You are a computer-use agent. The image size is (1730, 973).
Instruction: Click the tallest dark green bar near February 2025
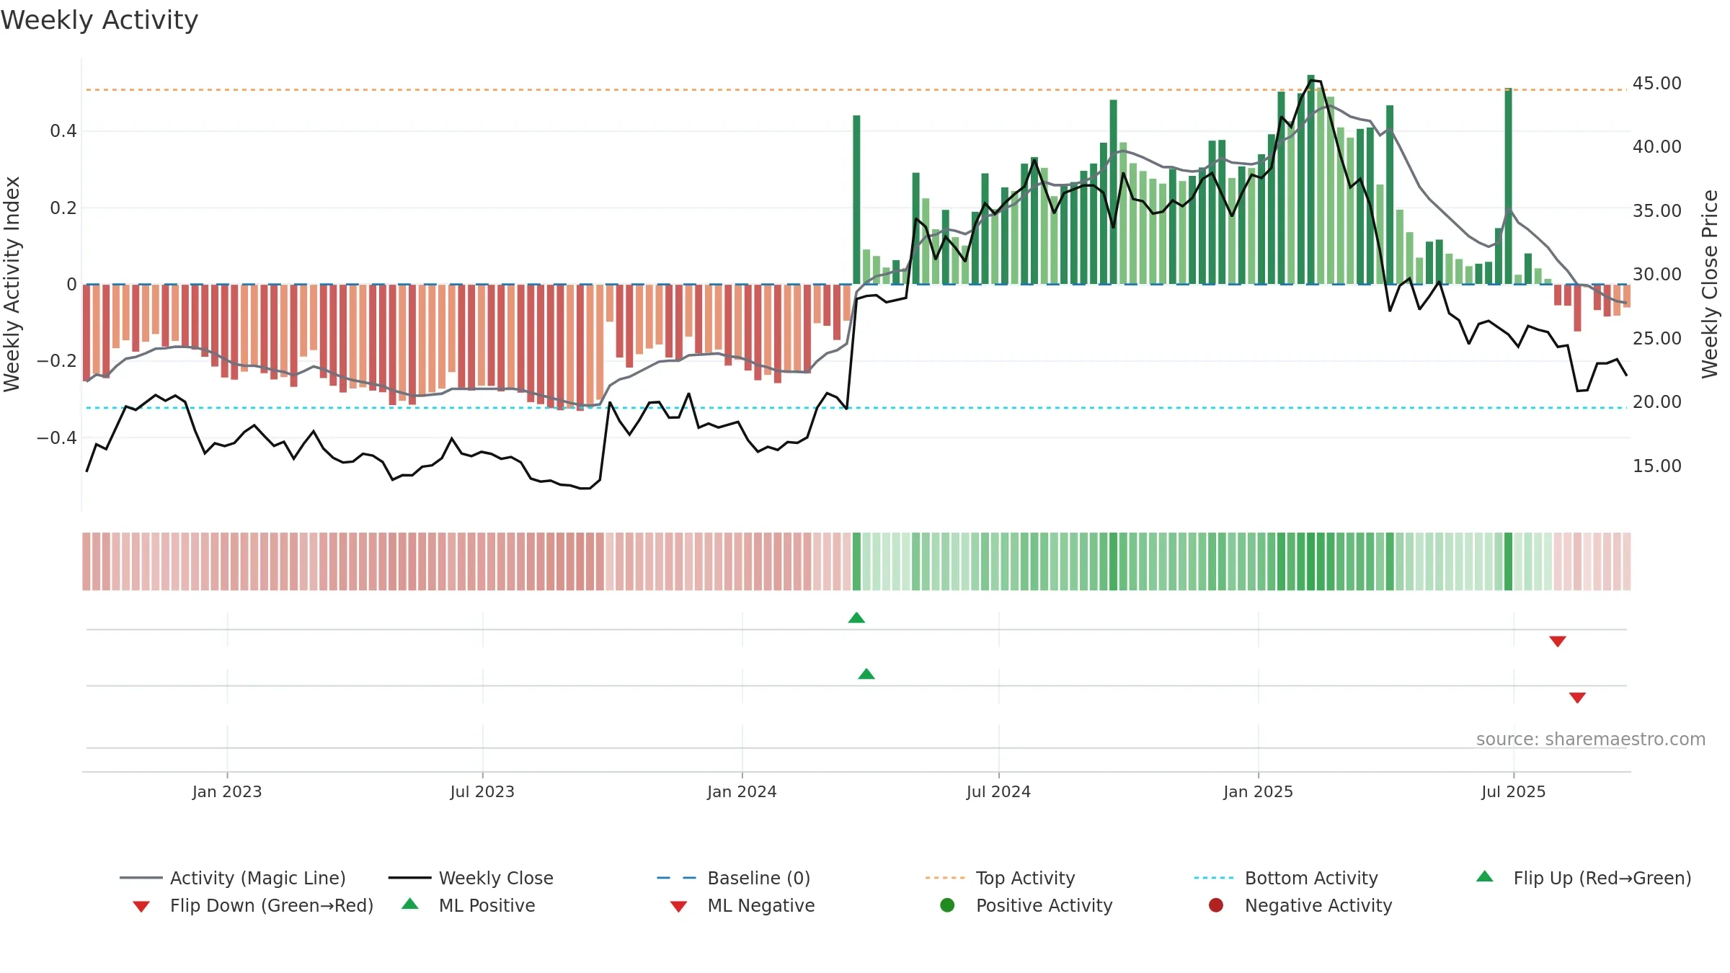(1310, 179)
